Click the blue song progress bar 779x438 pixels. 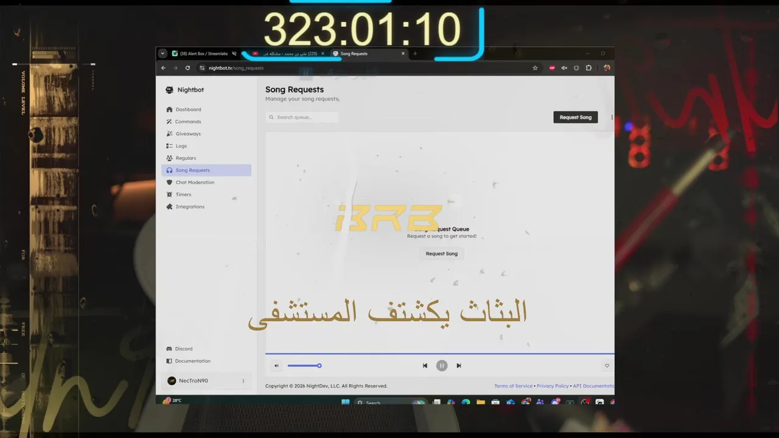439,353
